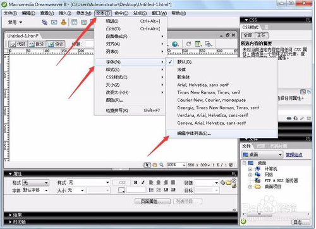Expand the 结果 Results panel
The width and height of the screenshot is (316, 229).
click(x=10, y=215)
